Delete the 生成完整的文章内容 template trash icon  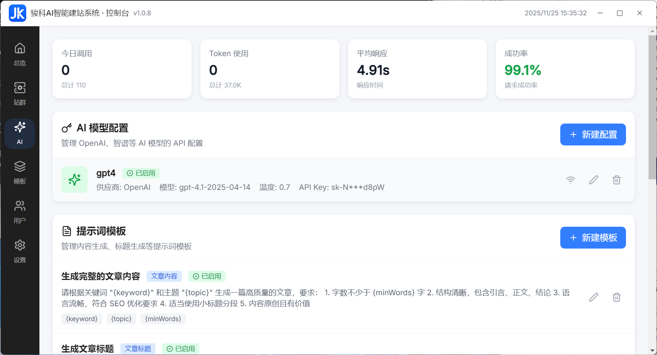point(616,297)
